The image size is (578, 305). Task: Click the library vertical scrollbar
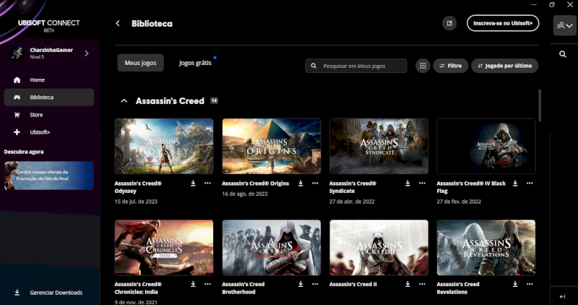click(540, 105)
